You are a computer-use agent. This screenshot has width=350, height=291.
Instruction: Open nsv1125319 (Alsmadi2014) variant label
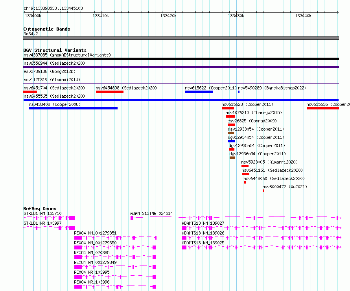pos(52,80)
